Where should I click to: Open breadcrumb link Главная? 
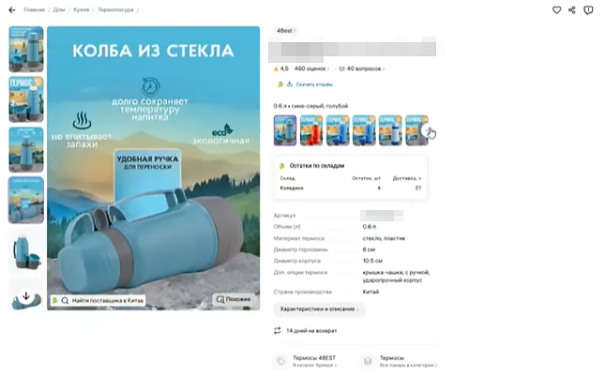35,9
